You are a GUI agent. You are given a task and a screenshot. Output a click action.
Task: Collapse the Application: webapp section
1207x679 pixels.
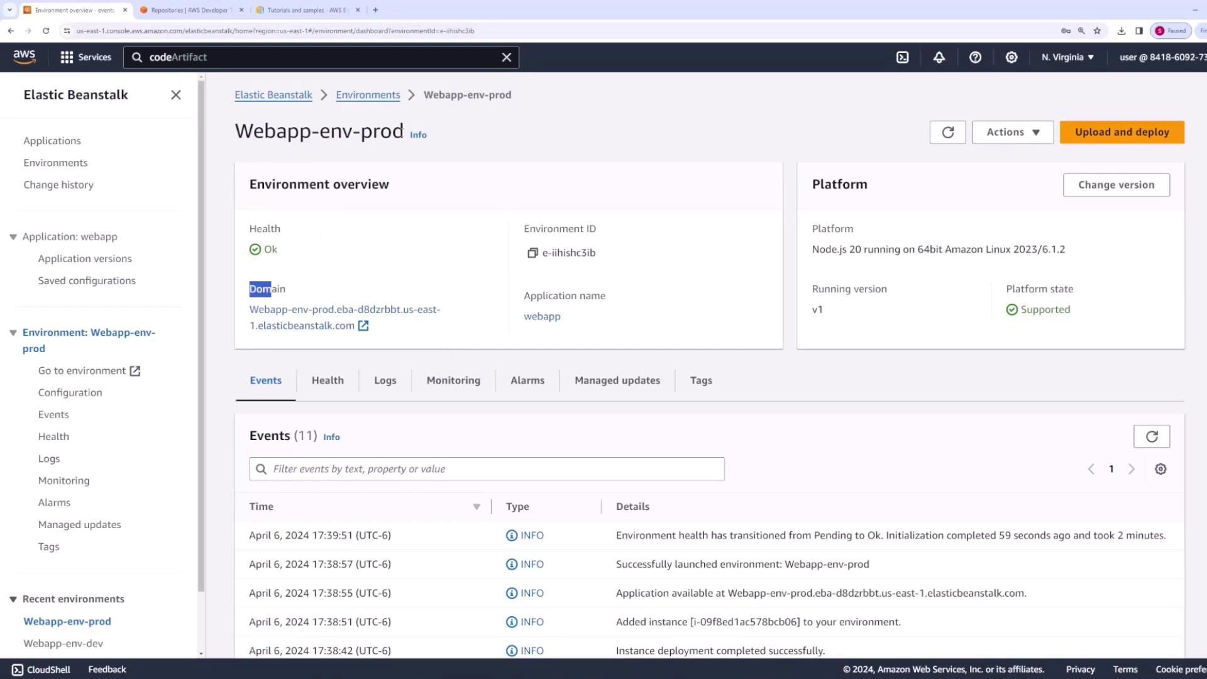coord(13,237)
